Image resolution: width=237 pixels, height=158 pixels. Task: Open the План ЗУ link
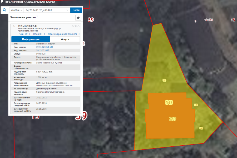[24, 34]
